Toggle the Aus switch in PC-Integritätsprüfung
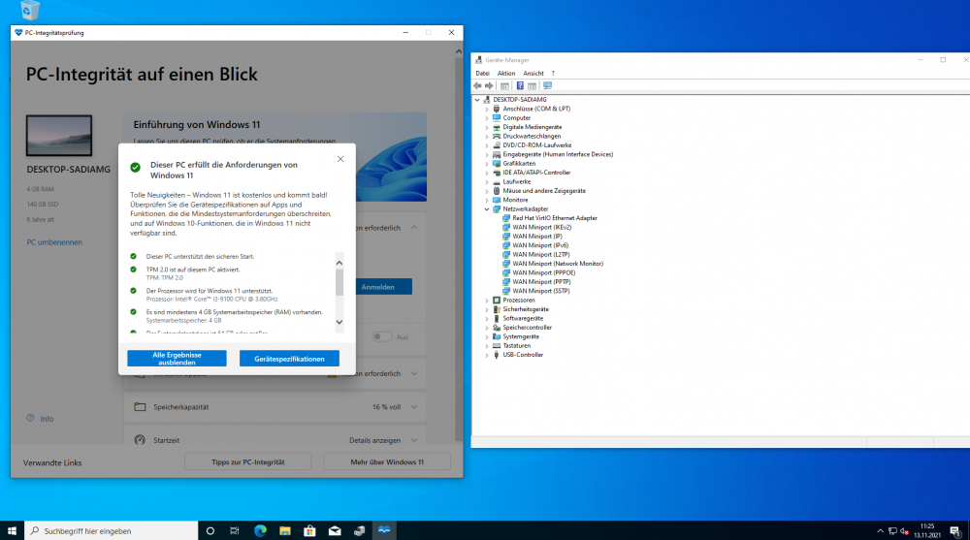 point(381,336)
